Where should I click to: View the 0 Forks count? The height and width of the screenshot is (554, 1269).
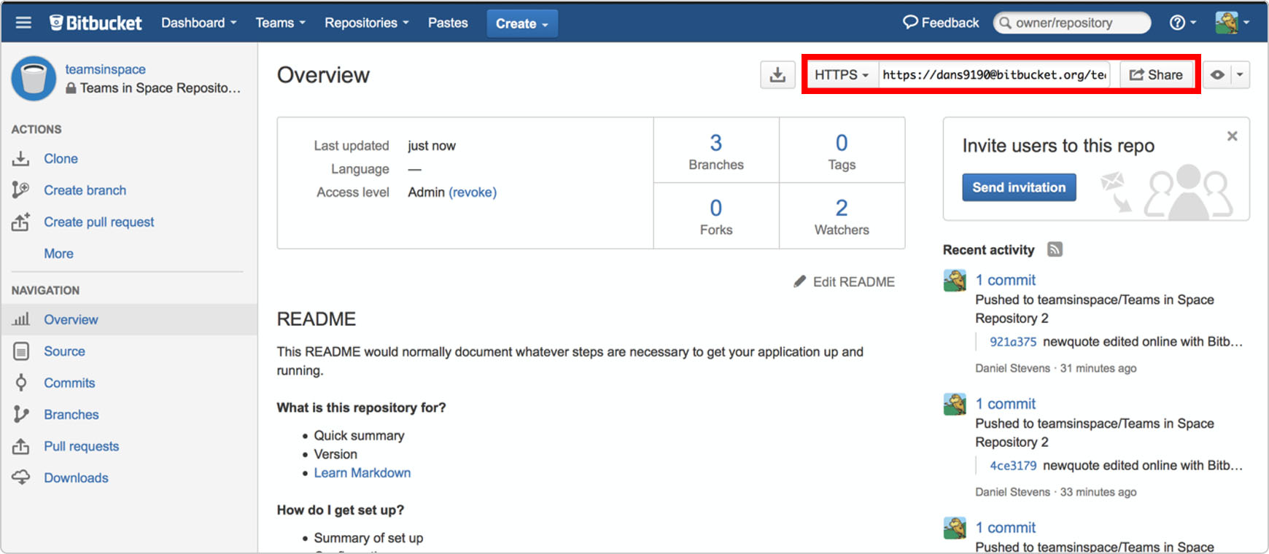716,216
